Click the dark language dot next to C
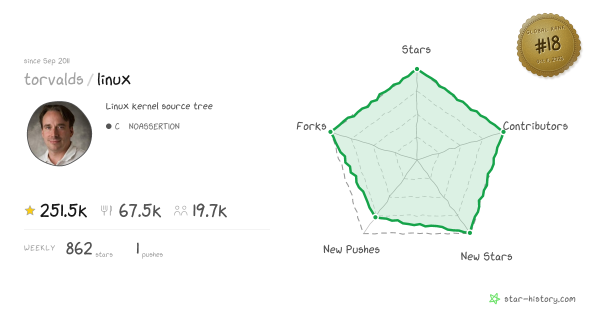Screen dimensions: 600x315 point(108,126)
